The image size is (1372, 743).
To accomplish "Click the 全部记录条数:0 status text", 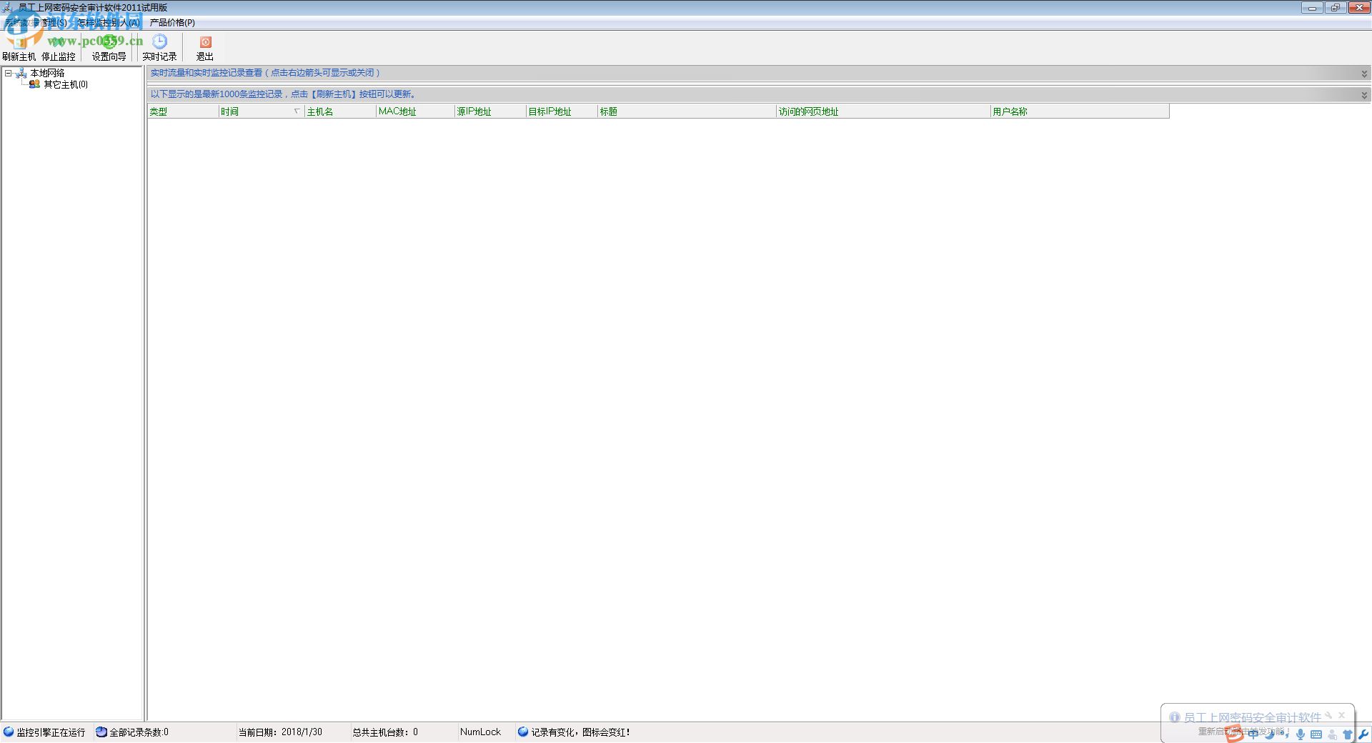I will [139, 732].
